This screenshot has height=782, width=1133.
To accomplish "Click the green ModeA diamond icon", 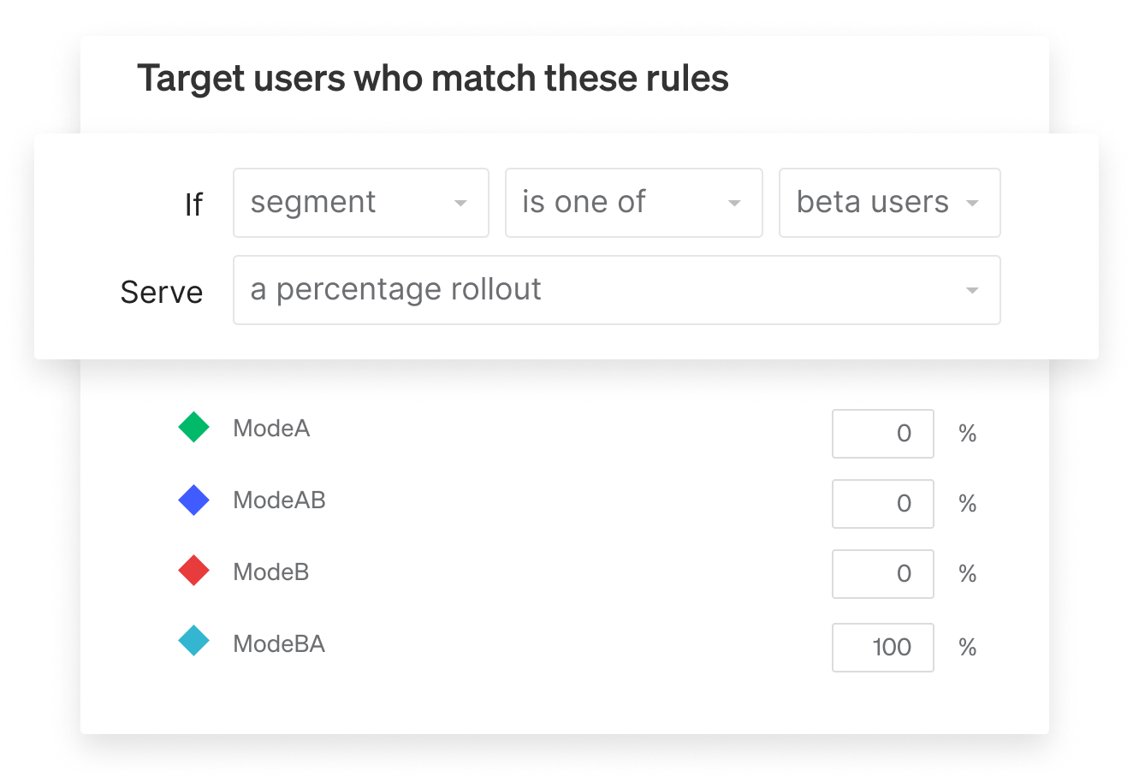I will point(194,427).
